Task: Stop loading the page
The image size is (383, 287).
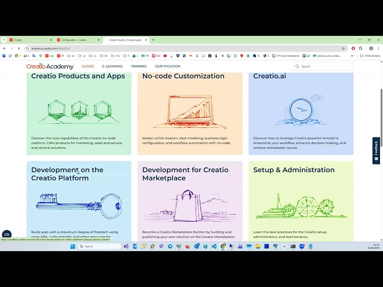Action: coord(19,48)
